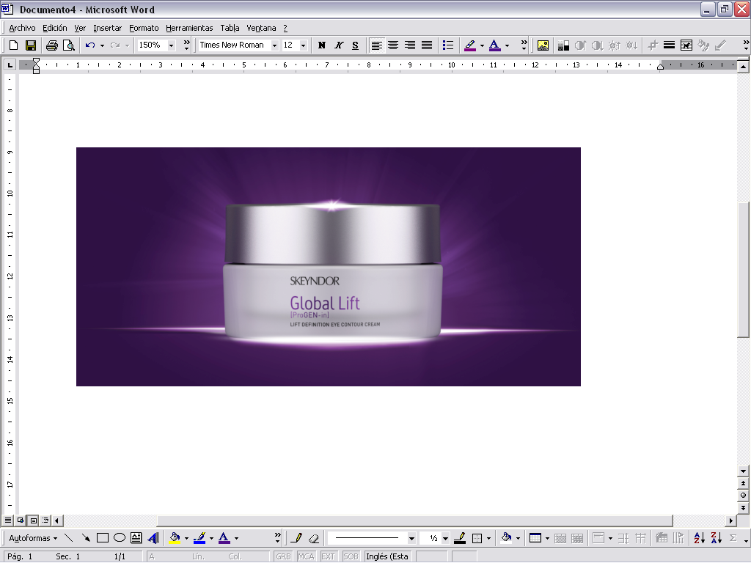Open the Edición menu
Image resolution: width=751 pixels, height=563 pixels.
[x=54, y=28]
